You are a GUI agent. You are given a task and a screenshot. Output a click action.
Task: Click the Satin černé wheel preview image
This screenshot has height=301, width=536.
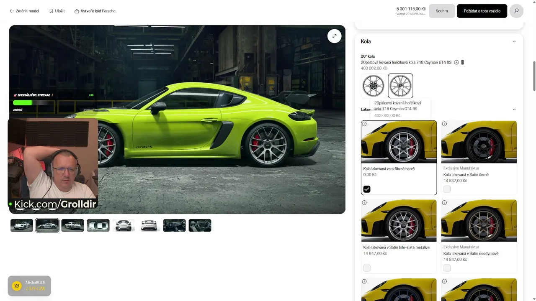tap(479, 142)
